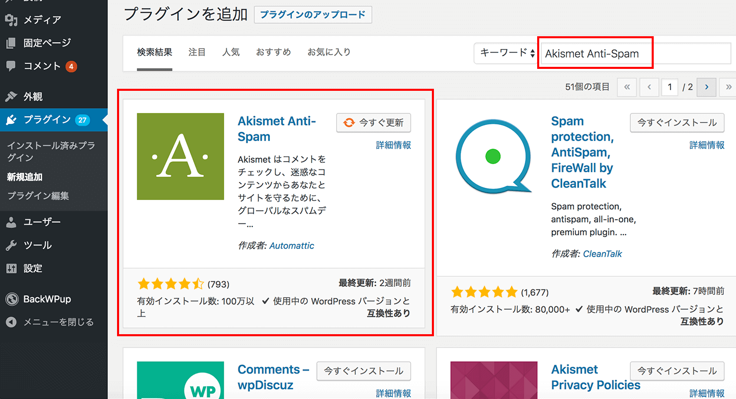Click the comments count badge 4
The height and width of the screenshot is (399, 736).
[x=71, y=66]
